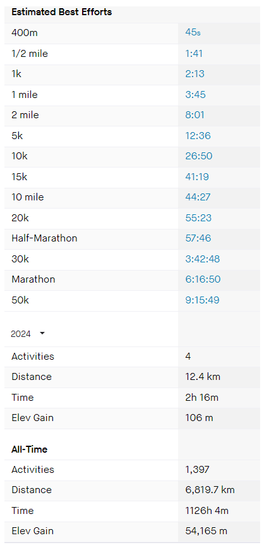View the Marathon time 6:16:50

(203, 279)
